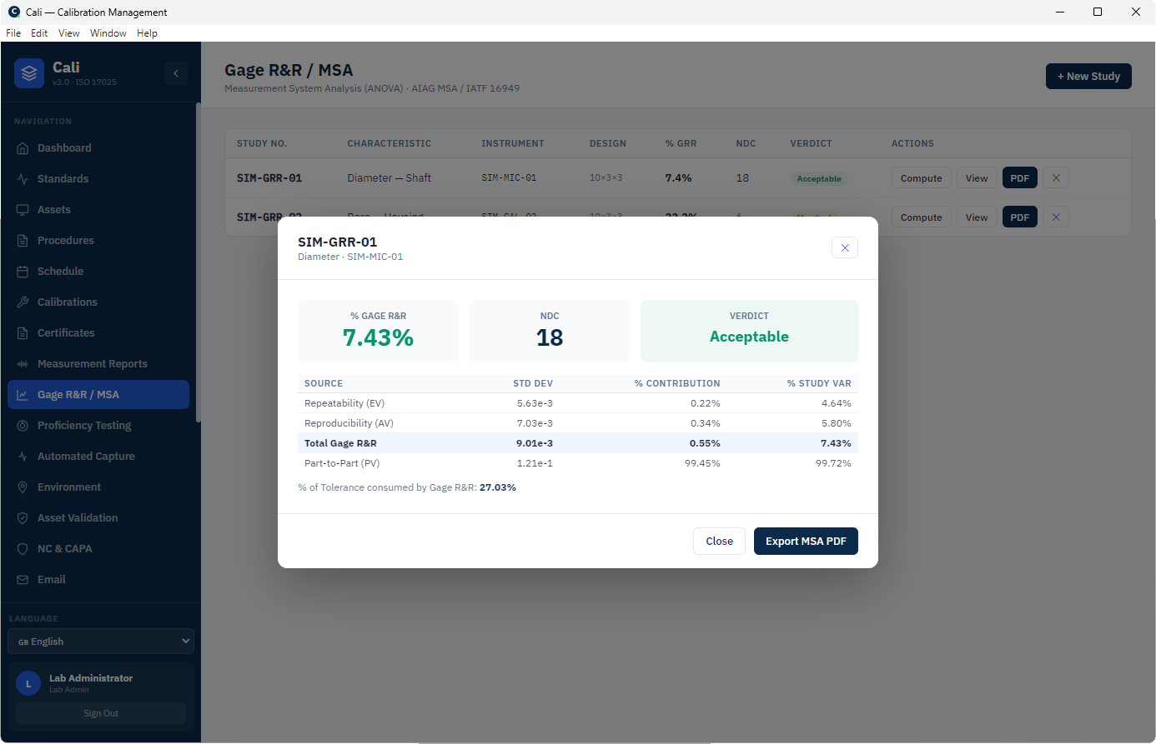Go to Dashboard in navigation
The height and width of the screenshot is (744, 1156).
pyautogui.click(x=98, y=148)
